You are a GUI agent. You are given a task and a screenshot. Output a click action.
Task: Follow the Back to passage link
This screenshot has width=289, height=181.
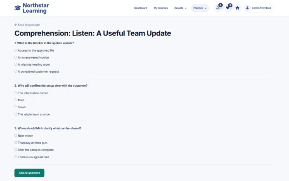click(x=27, y=25)
